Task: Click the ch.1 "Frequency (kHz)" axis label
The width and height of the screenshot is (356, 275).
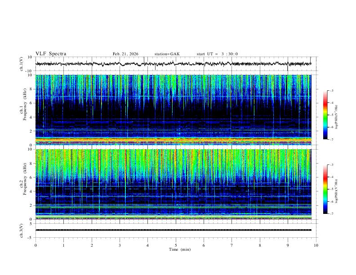Action: click(x=25, y=104)
